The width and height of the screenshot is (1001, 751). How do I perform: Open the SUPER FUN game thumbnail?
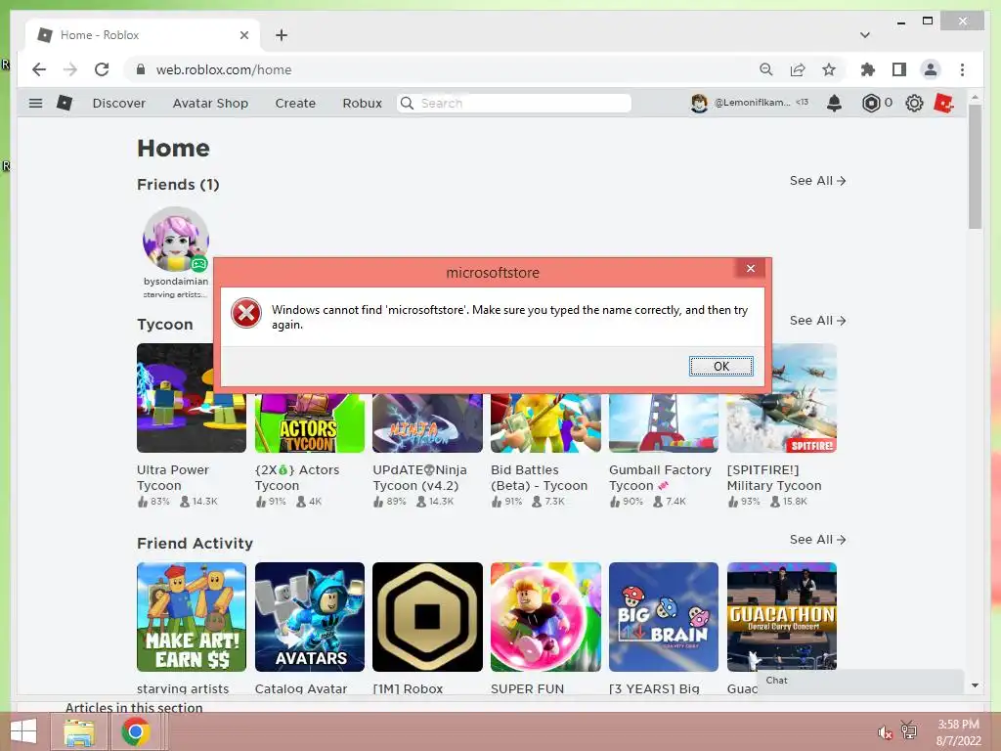[x=545, y=617]
